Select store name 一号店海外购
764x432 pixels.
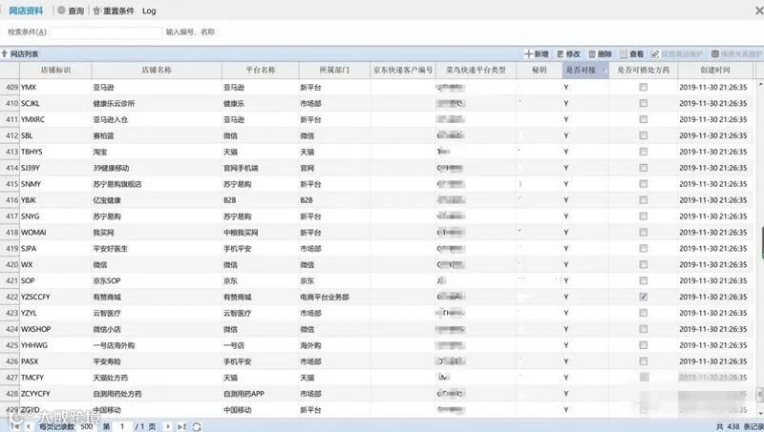click(114, 345)
